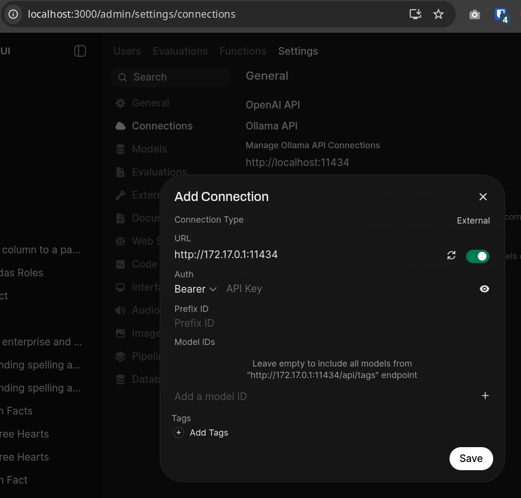Close the Add Connection dialog

click(x=483, y=197)
